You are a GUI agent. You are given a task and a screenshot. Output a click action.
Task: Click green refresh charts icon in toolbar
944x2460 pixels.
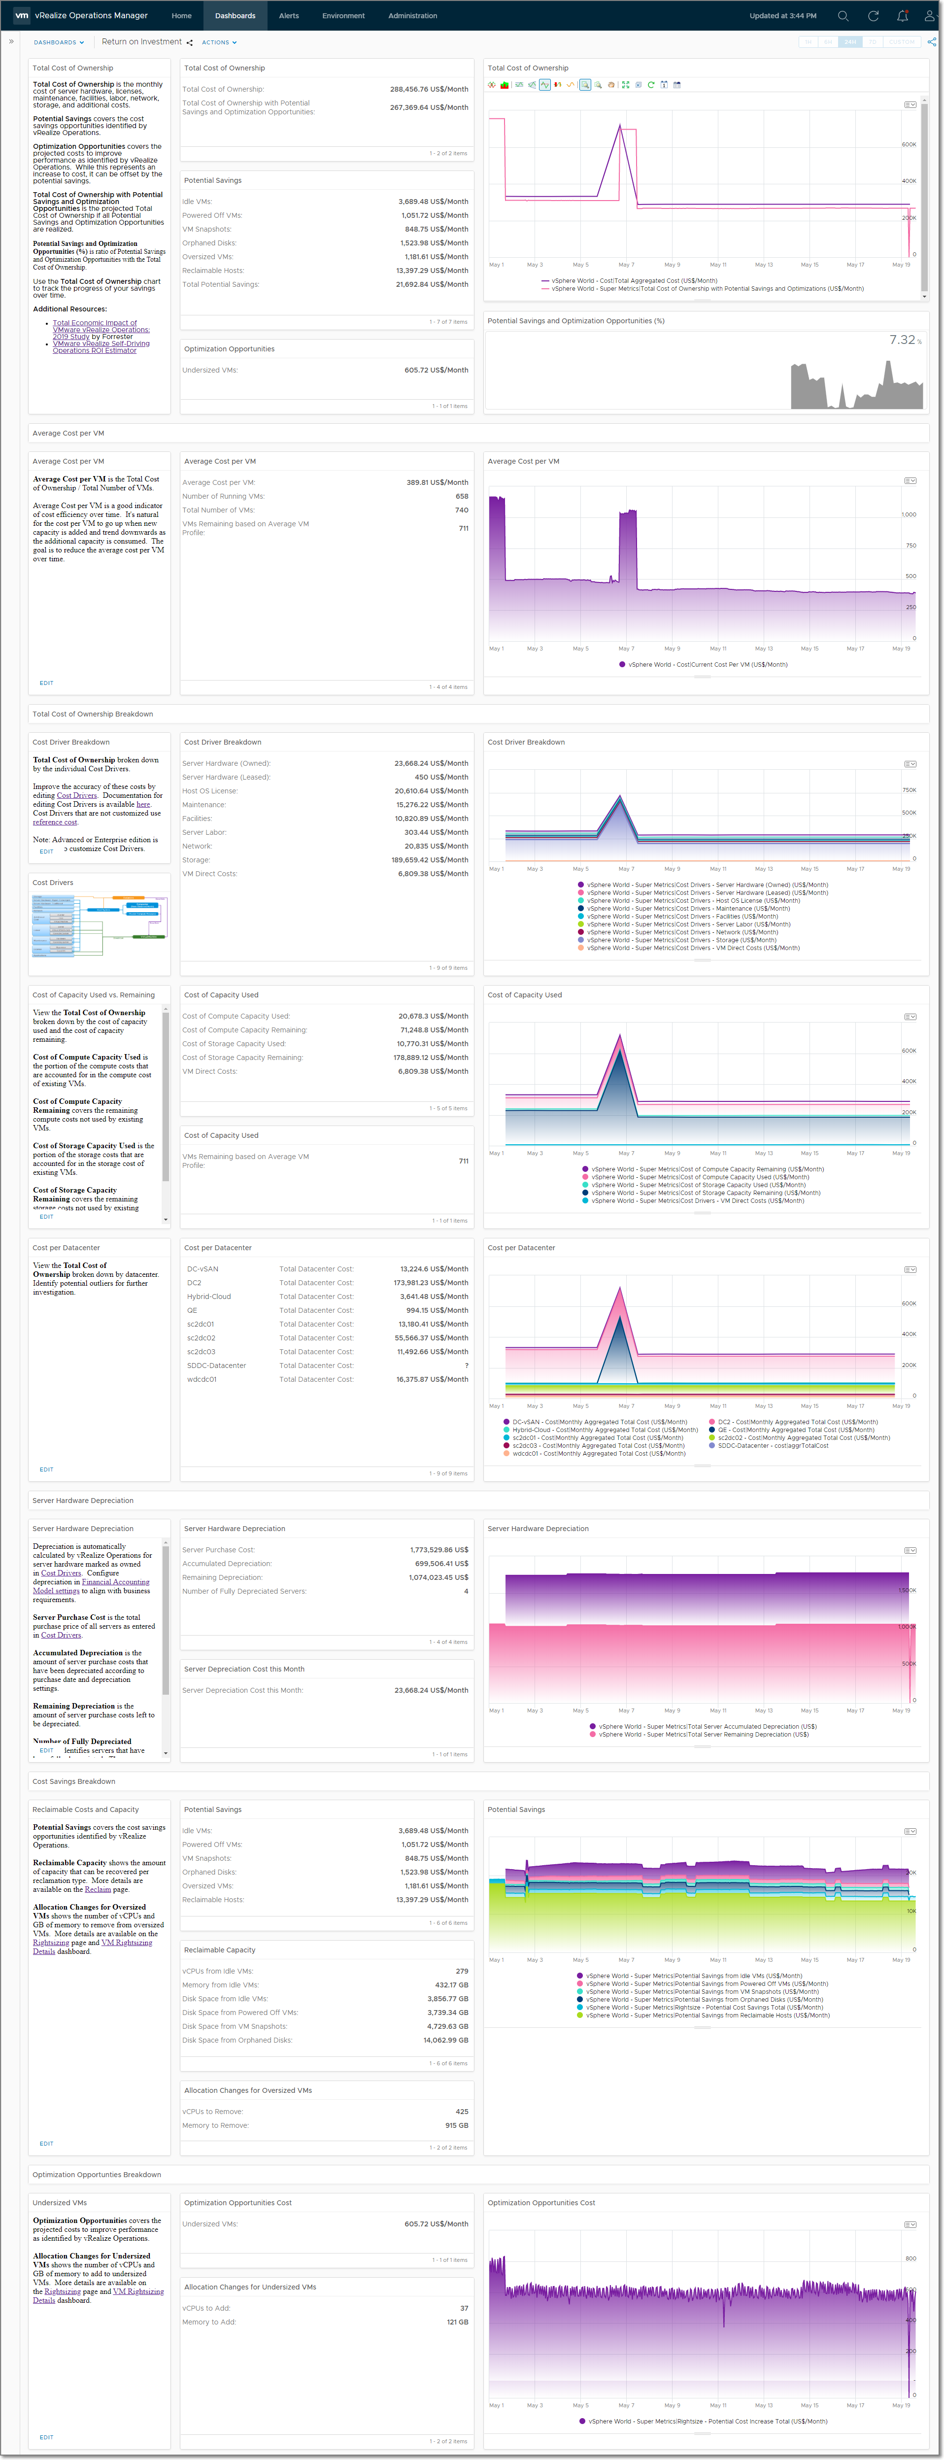(651, 85)
